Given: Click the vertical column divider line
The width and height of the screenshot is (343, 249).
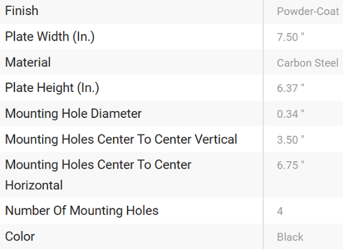Looking at the screenshot, I should pos(263,124).
